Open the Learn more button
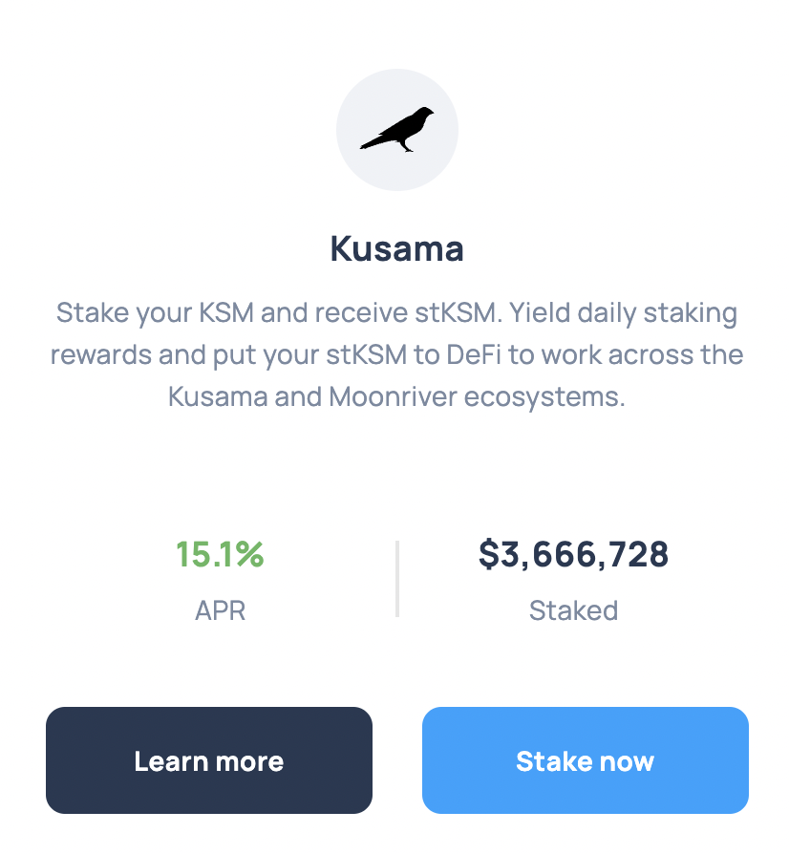Screen dimensions: 789x854 (x=209, y=760)
